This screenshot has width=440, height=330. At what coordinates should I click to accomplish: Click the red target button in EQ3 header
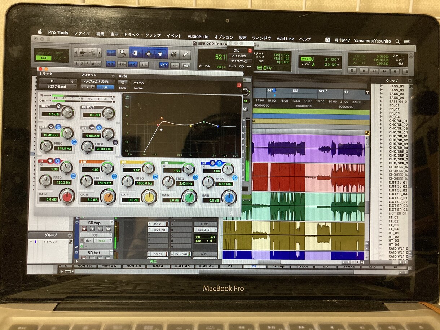tap(239, 85)
